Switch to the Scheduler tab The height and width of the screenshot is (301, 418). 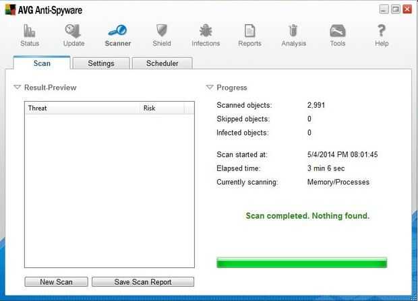[162, 63]
